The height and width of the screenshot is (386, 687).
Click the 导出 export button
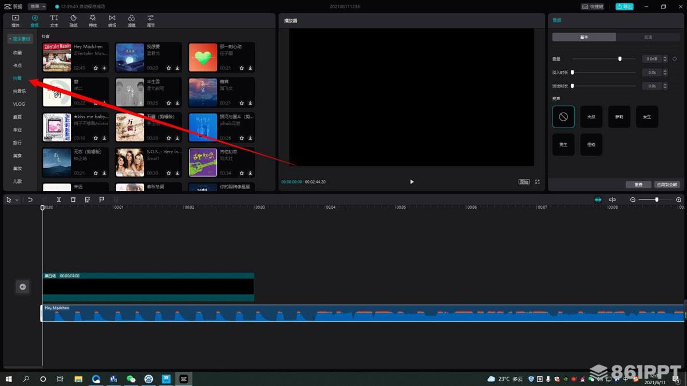(x=625, y=6)
